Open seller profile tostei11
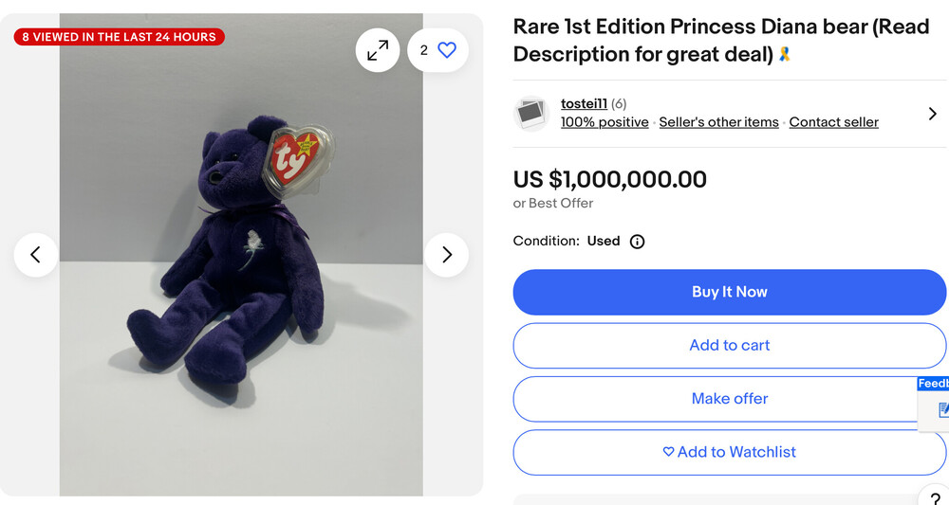Screen dimensions: 949x505 (x=584, y=103)
